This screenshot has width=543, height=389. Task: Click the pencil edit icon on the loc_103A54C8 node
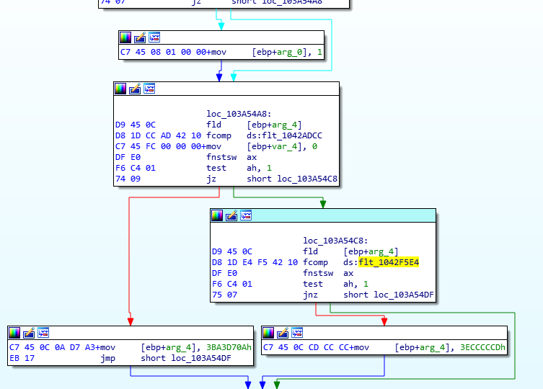pyautogui.click(x=231, y=215)
